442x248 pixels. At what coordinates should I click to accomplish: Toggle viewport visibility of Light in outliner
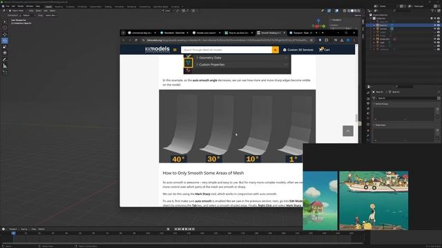click(435, 43)
